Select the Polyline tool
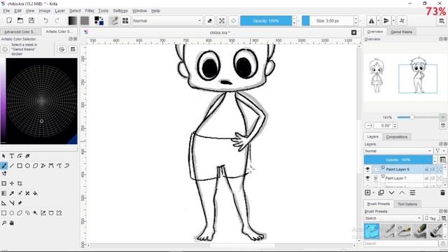 click(x=43, y=166)
